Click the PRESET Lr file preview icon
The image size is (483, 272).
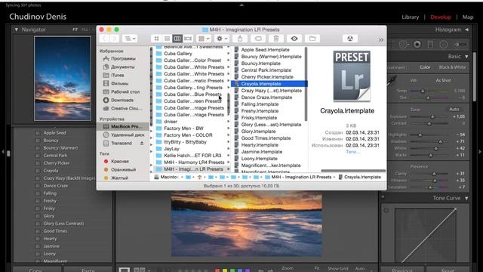(352, 76)
